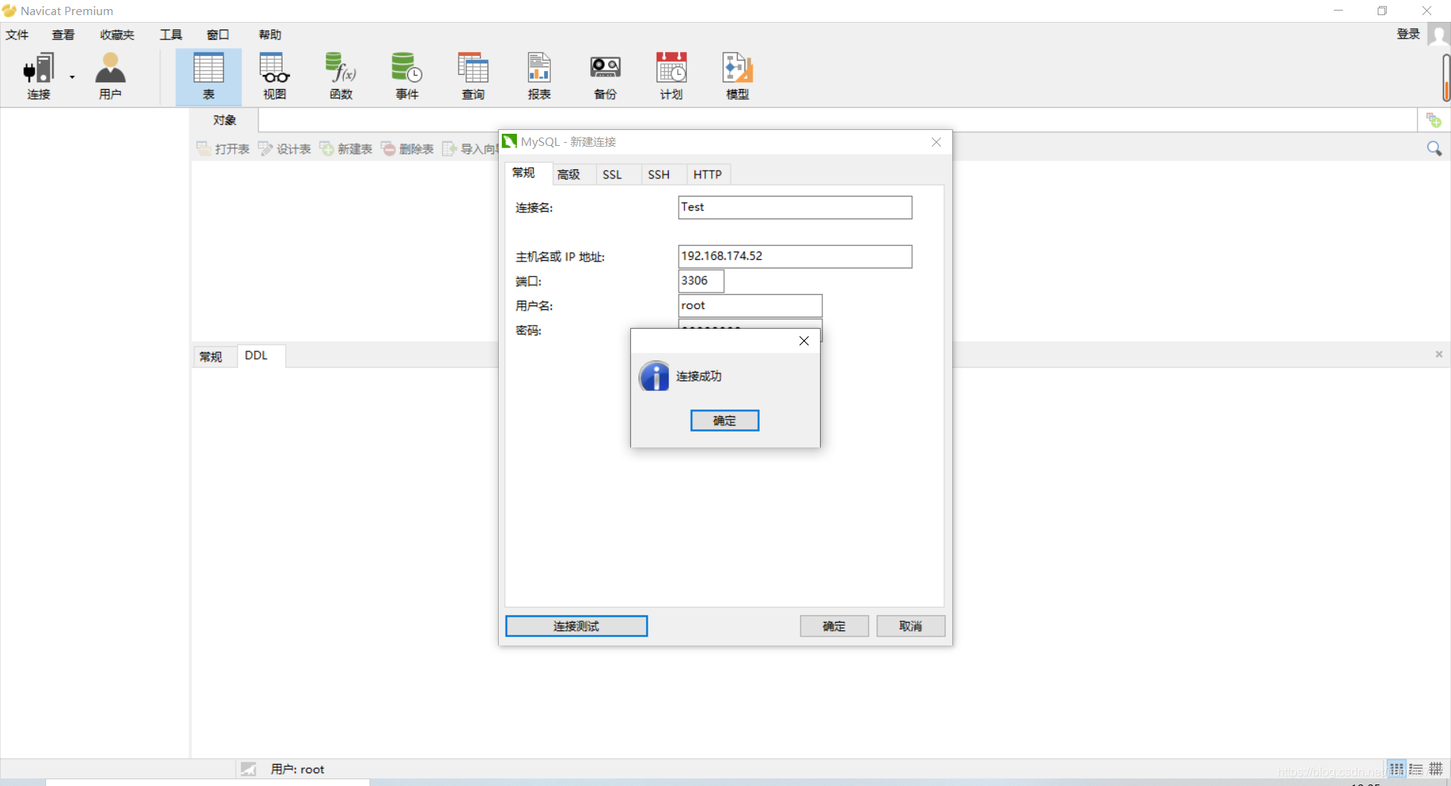This screenshot has width=1451, height=786.
Task: Switch to detail view icon in status bar
Action: tap(1416, 769)
